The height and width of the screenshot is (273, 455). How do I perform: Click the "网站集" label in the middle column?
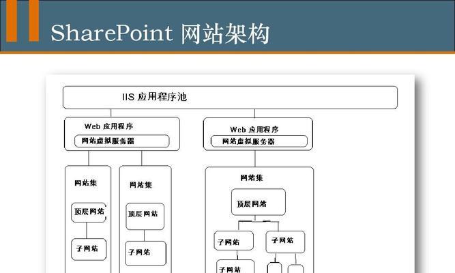(x=141, y=185)
